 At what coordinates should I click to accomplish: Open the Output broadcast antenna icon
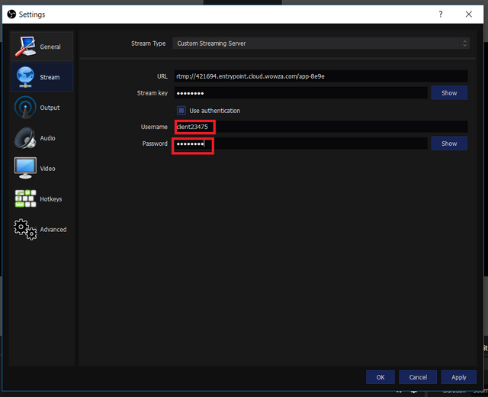(x=25, y=107)
